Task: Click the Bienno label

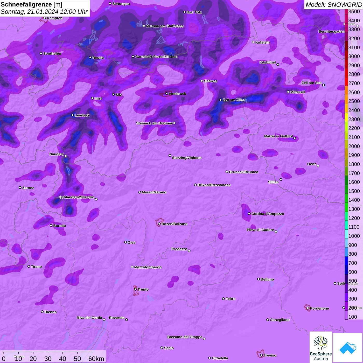Action: tap(50, 312)
